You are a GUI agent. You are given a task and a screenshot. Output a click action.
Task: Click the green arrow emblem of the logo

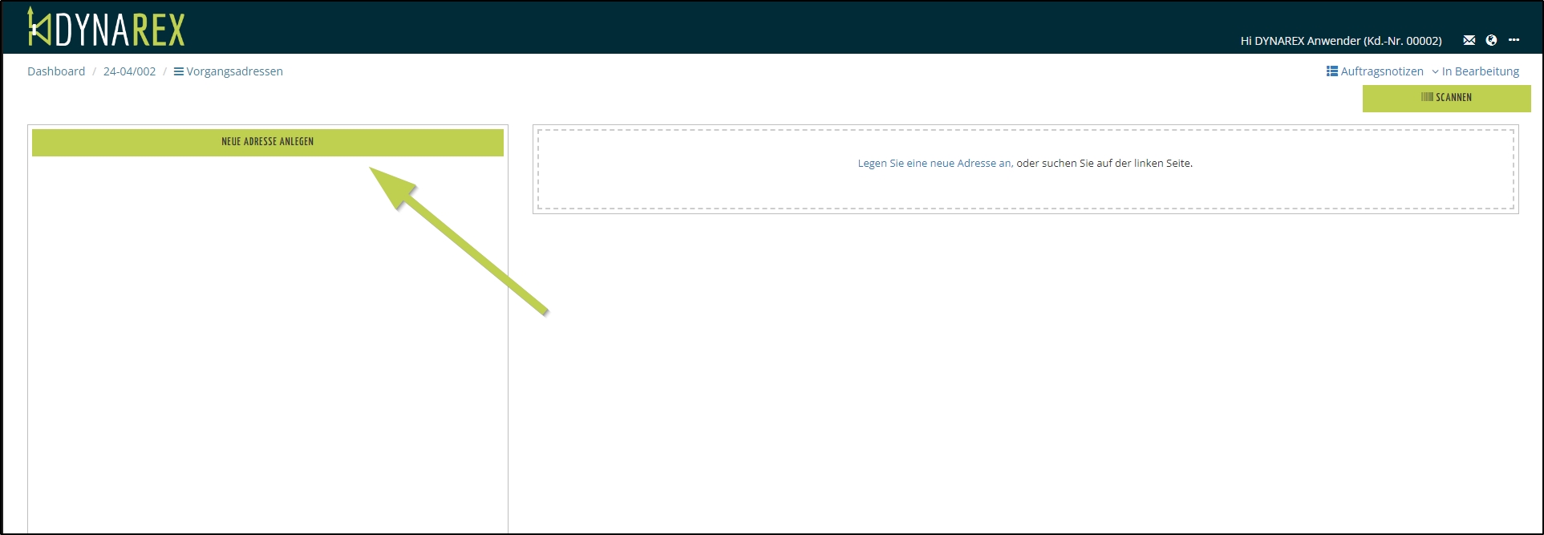point(38,28)
